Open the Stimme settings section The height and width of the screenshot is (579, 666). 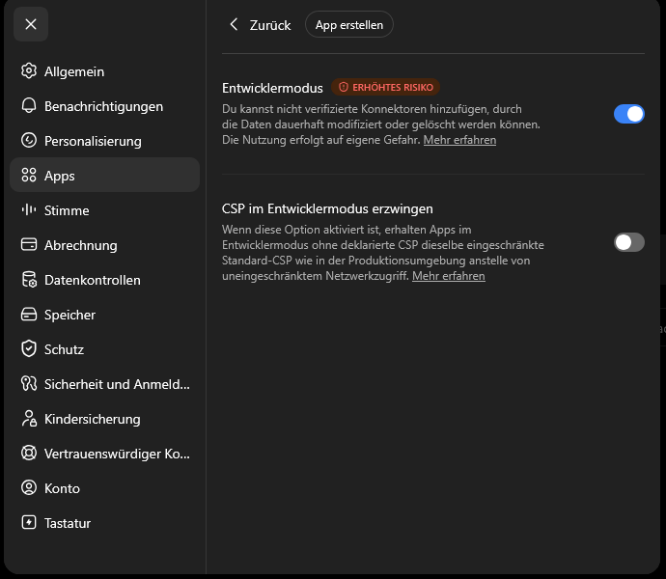104,210
